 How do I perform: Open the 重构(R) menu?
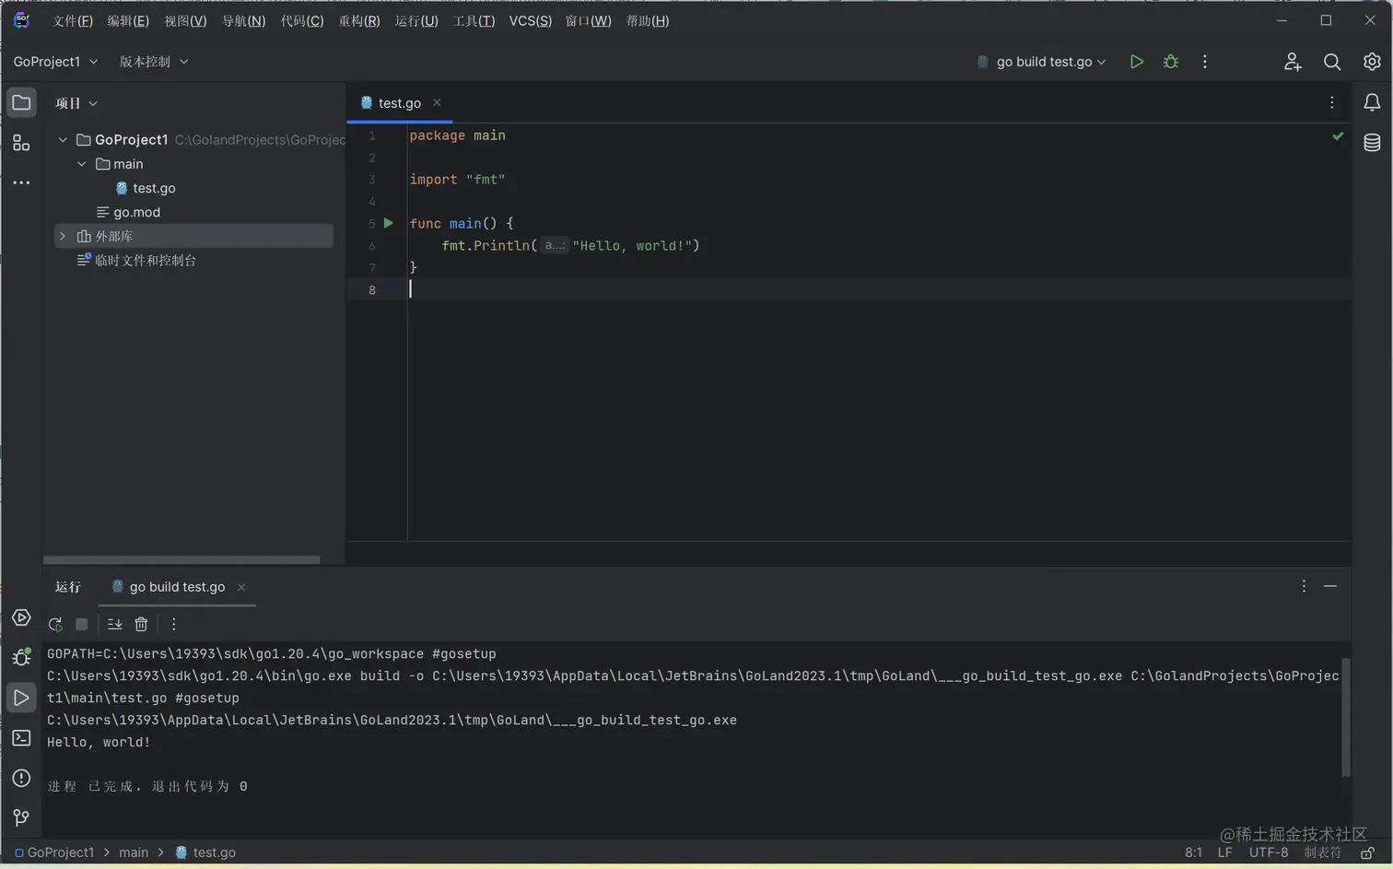tap(359, 20)
